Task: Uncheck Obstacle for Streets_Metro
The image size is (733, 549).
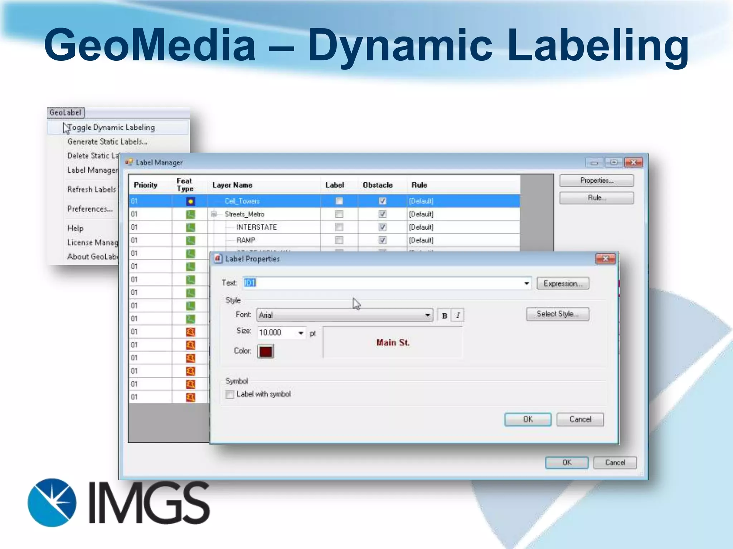Action: pos(382,214)
